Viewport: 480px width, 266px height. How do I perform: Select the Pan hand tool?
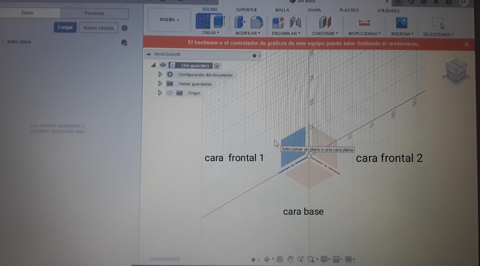(290, 259)
